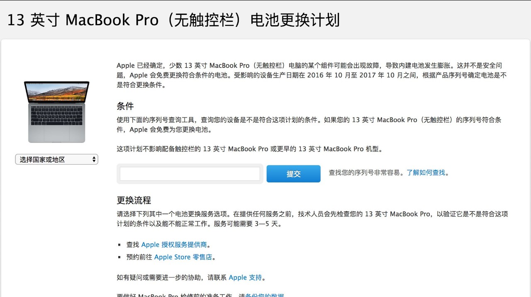Screen dimensions: 531x297
Task: Click the serial number input field
Action: (190, 174)
